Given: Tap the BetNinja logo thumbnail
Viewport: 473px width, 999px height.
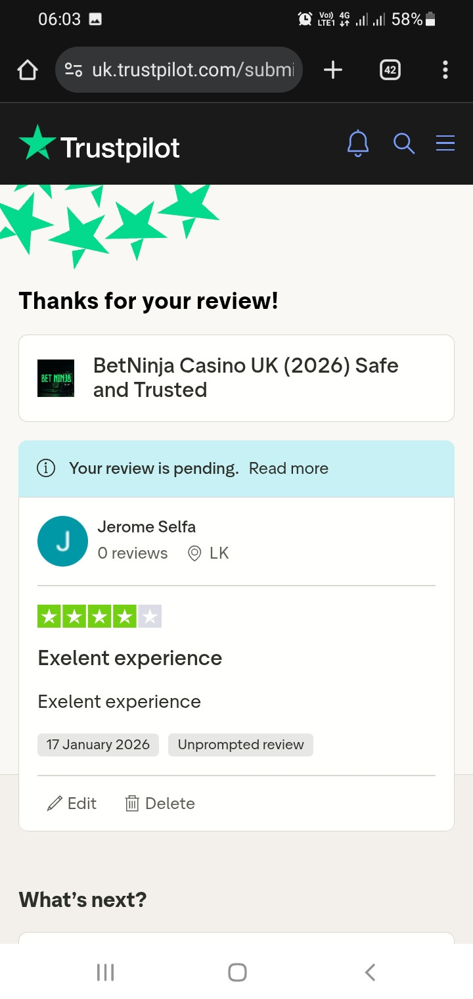Looking at the screenshot, I should click(56, 378).
